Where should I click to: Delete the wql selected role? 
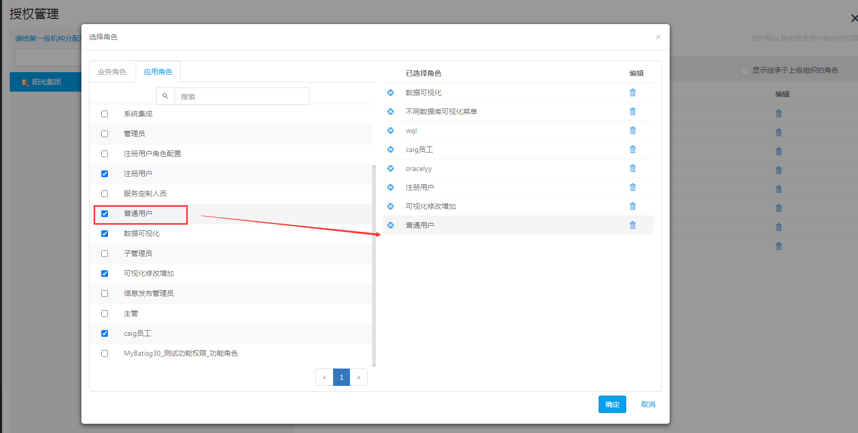tap(632, 131)
